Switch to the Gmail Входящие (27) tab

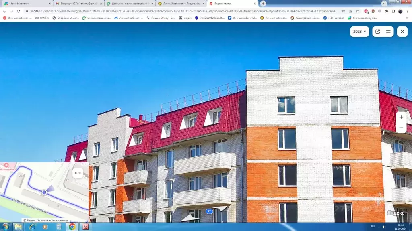[x=76, y=3]
